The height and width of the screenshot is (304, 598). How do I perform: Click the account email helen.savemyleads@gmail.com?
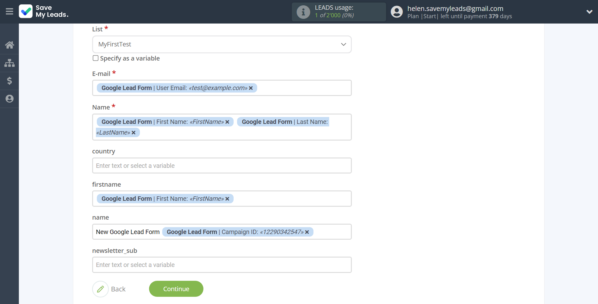click(x=455, y=8)
